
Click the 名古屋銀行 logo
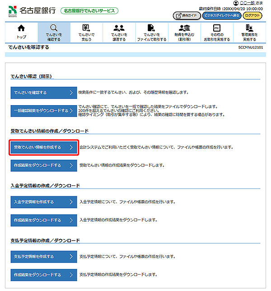coord(32,10)
